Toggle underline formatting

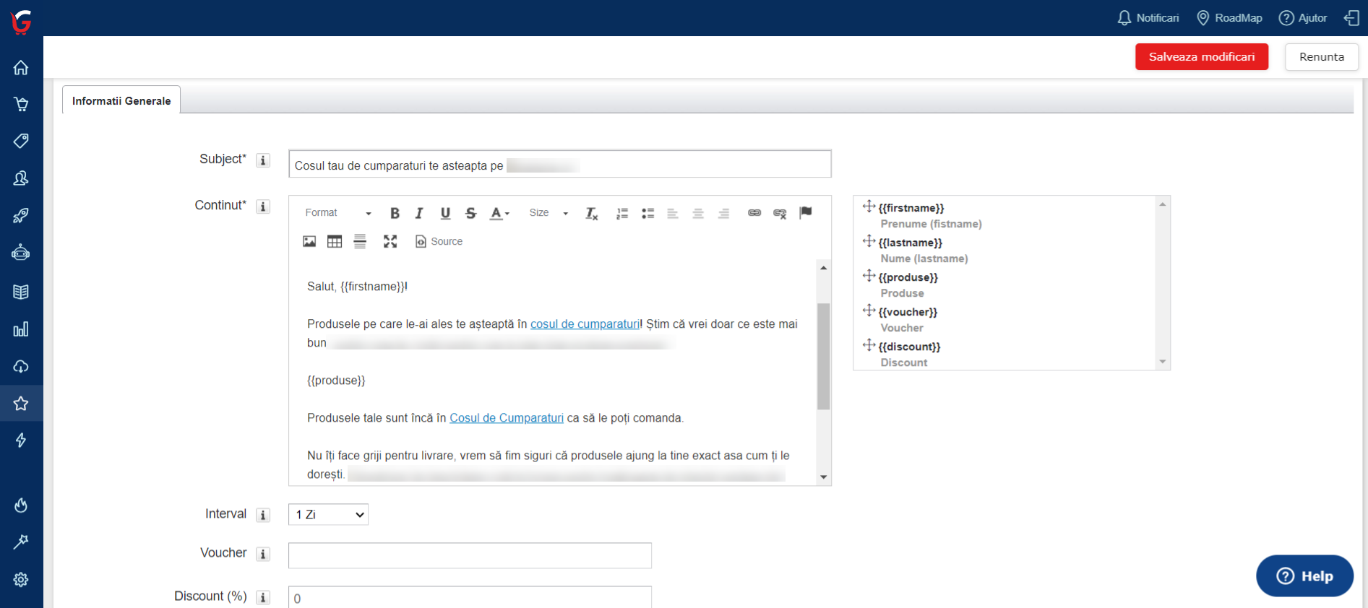click(x=445, y=213)
